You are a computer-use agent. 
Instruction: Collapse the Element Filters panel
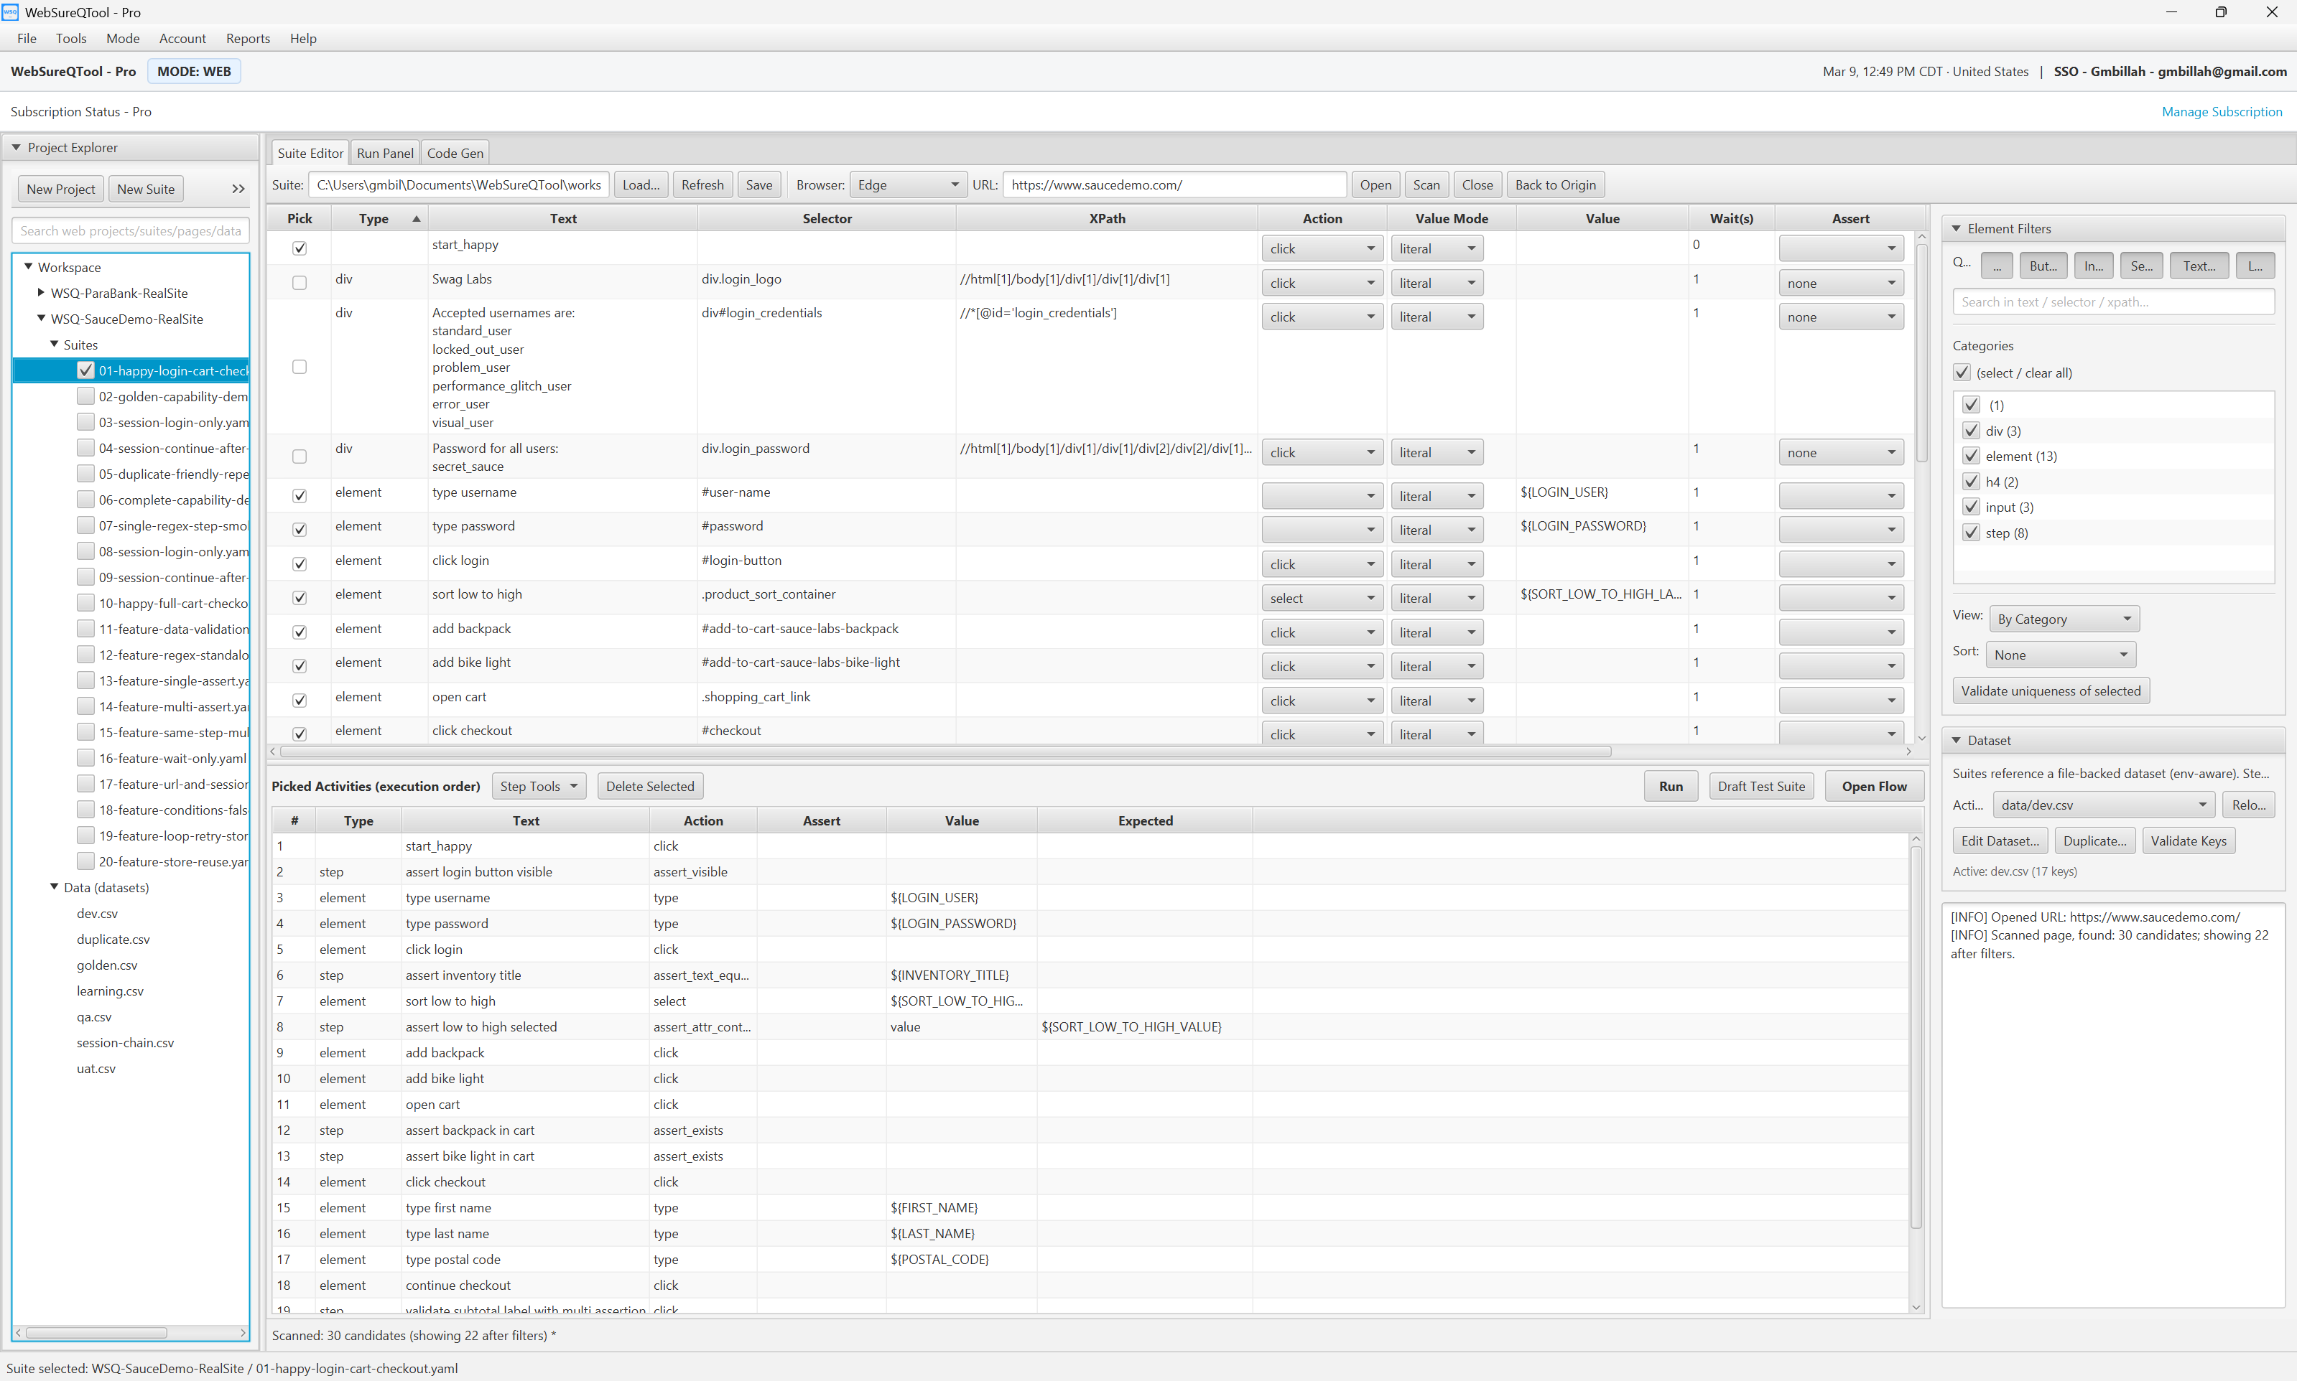[x=1957, y=229]
